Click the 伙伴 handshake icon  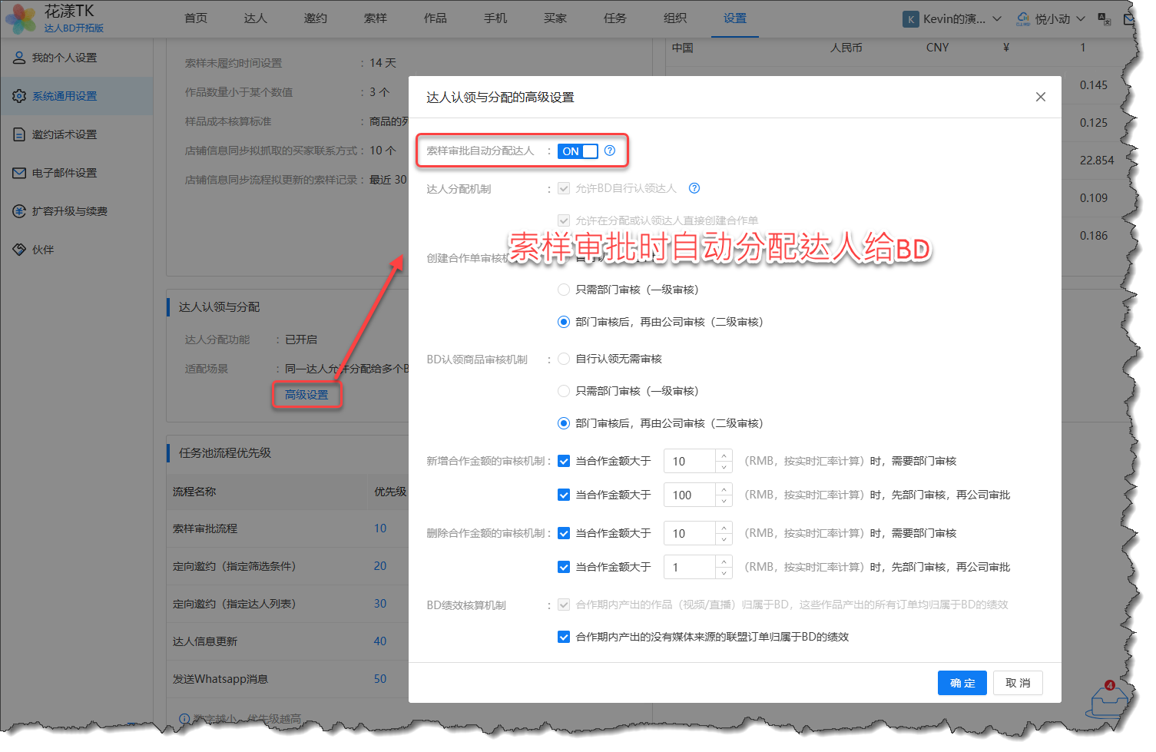pos(19,250)
